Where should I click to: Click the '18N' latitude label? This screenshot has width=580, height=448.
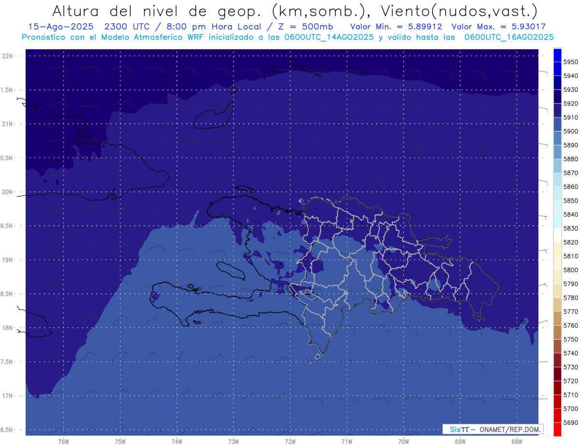tap(7, 328)
